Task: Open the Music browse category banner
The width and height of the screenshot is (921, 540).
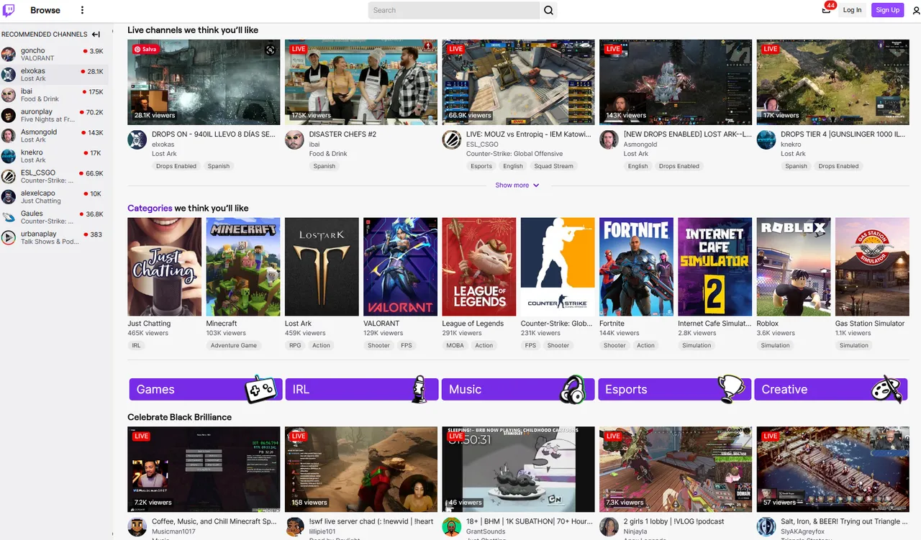Action: click(x=518, y=389)
